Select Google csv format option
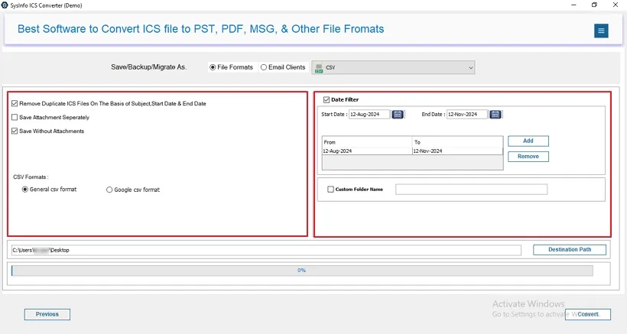 point(109,190)
